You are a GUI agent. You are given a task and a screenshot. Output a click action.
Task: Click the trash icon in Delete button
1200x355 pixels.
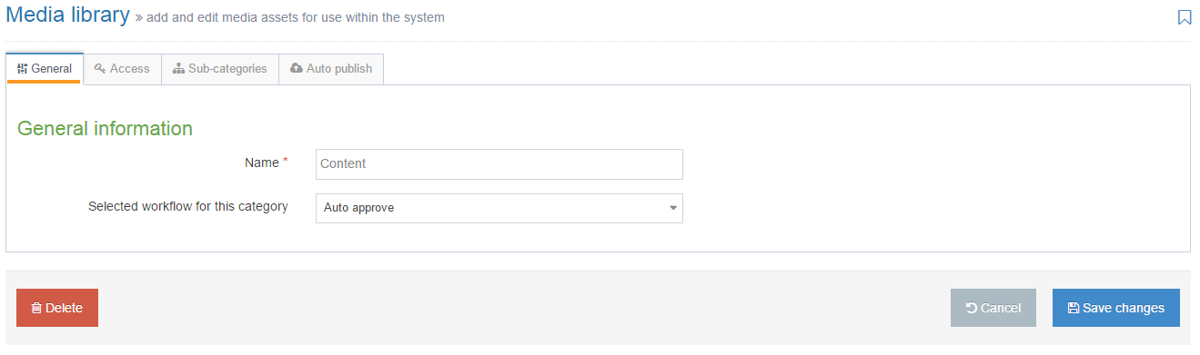coord(36,309)
